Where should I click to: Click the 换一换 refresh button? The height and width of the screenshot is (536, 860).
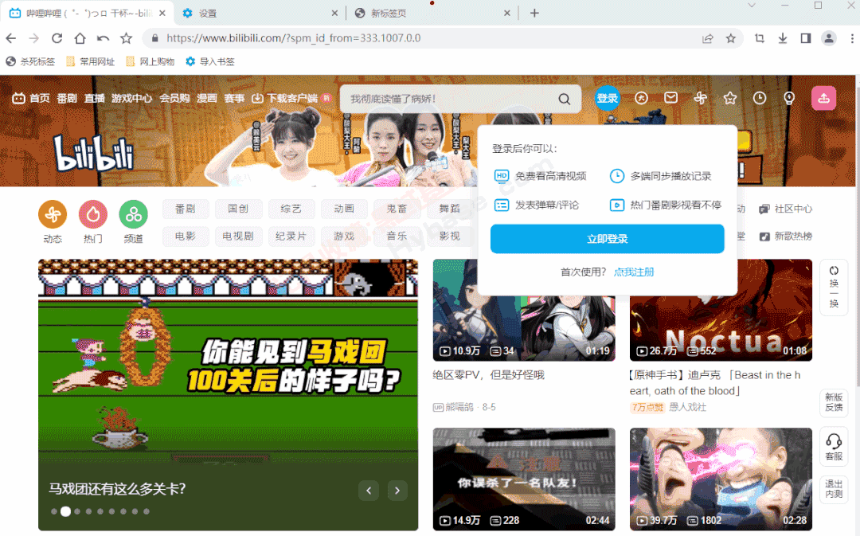tap(834, 288)
